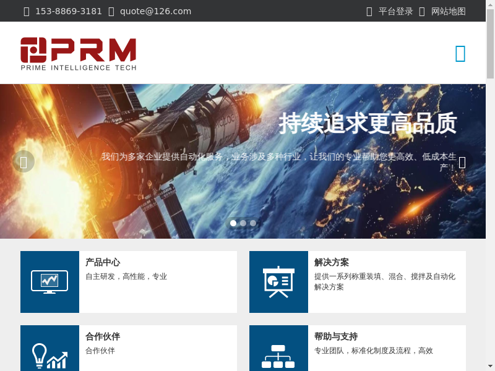
Task: Open the 产品中心 heading
Action: [x=103, y=262]
